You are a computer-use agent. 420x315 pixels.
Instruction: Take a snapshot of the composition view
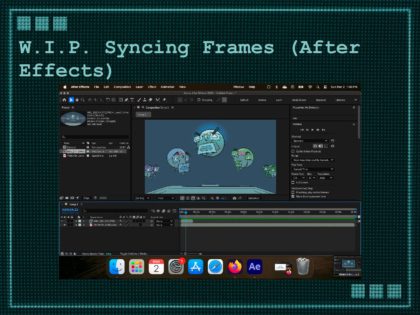click(234, 198)
